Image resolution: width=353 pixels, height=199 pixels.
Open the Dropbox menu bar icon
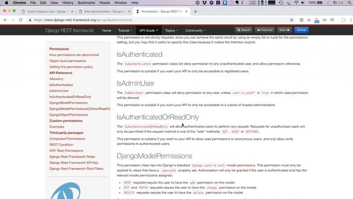click(x=205, y=3)
